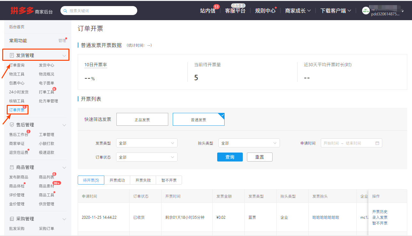Open 商品列表 in sidebar
This screenshot has height=236, width=412.
click(47, 177)
